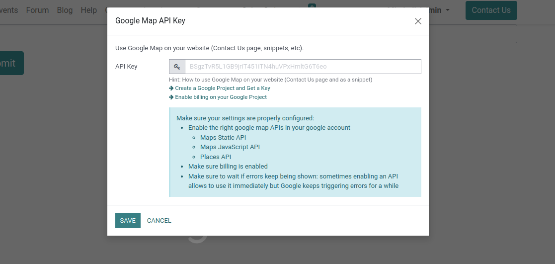Viewport: 555px width, 264px height.
Task: Click the partially visible Submit button behind dialog
Action: click(x=11, y=63)
